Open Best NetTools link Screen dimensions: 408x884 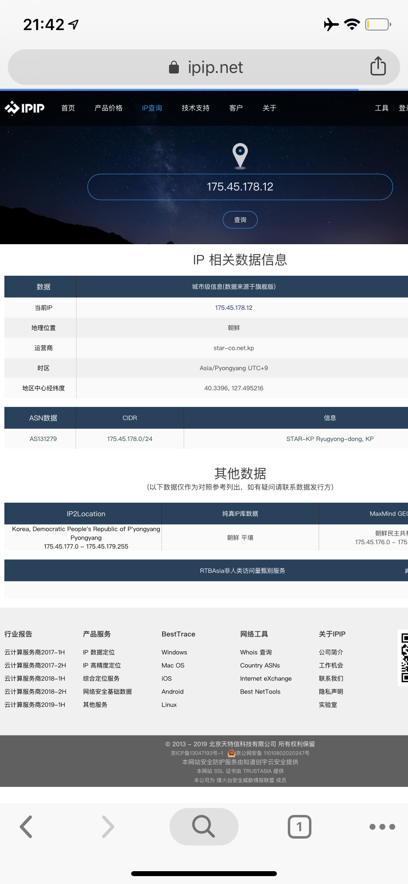pyautogui.click(x=260, y=692)
